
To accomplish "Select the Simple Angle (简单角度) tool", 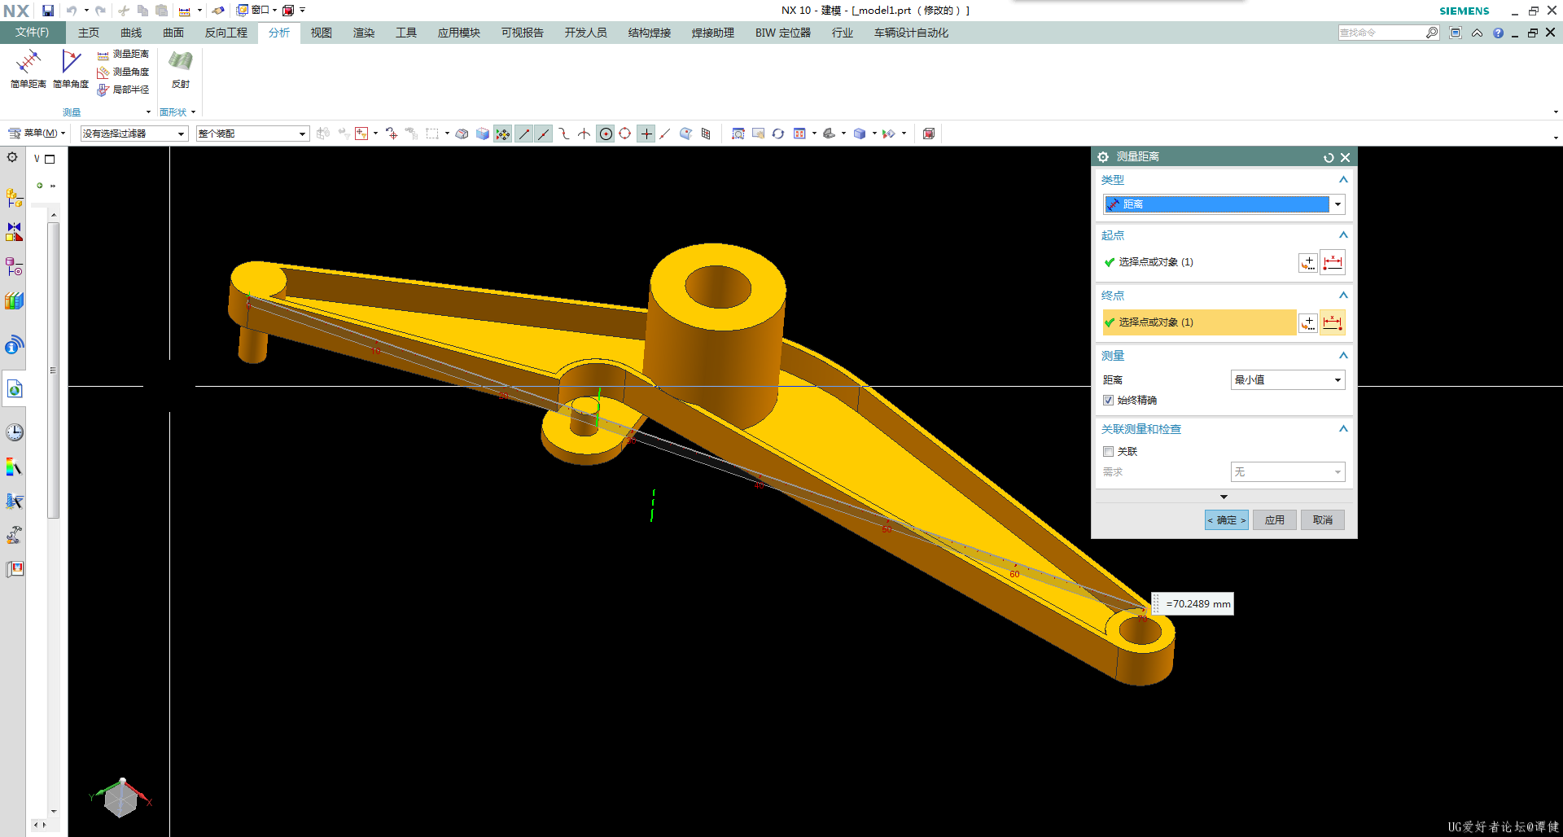I will tap(71, 68).
